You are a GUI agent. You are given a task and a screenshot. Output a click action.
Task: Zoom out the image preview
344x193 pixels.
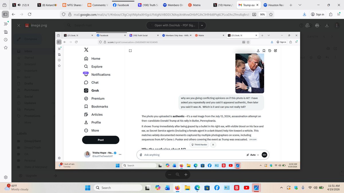click(x=170, y=174)
